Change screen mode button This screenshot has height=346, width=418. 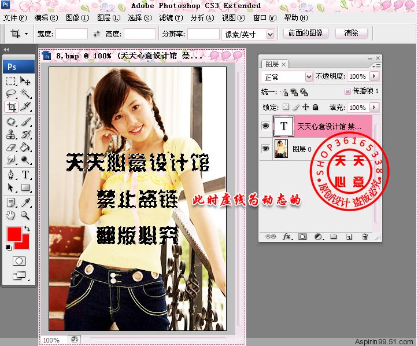coord(20,275)
